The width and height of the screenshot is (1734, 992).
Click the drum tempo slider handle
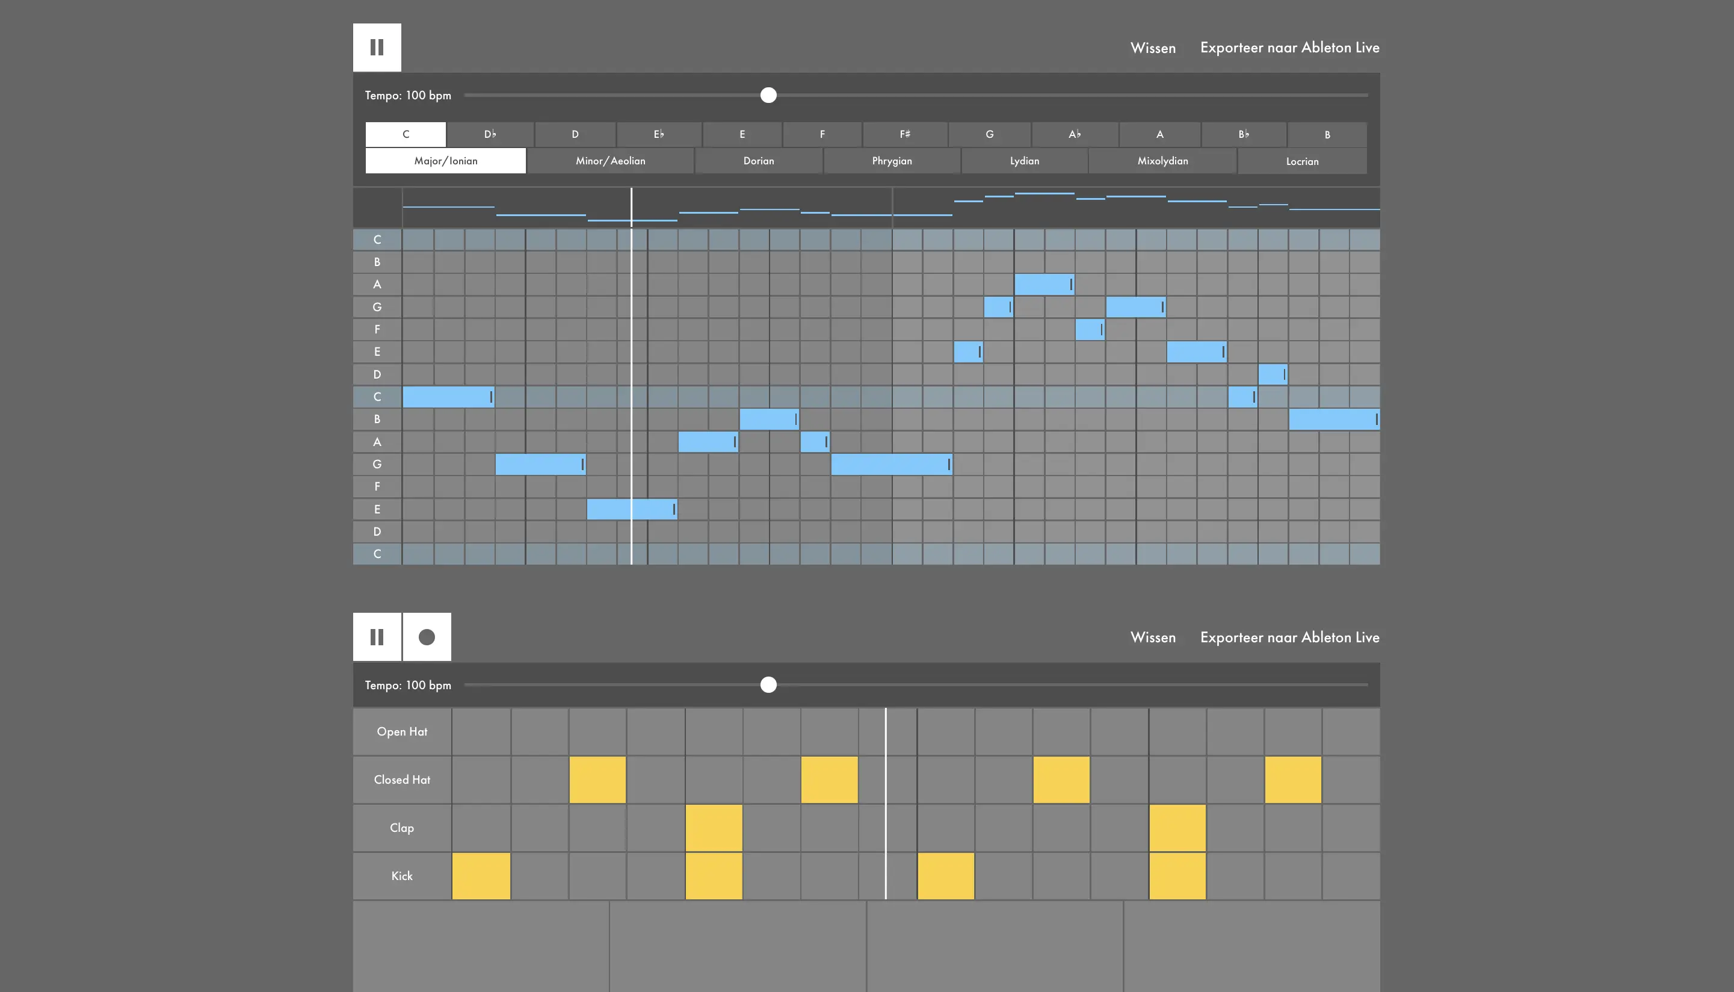coord(768,685)
